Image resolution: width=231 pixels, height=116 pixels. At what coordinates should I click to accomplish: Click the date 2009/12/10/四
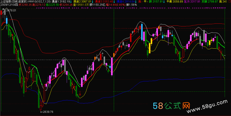(9, 5)
